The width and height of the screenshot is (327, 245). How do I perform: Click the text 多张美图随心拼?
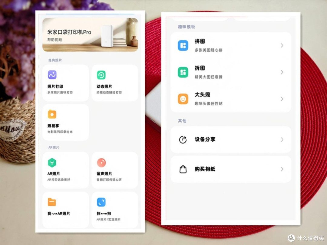click(209, 50)
